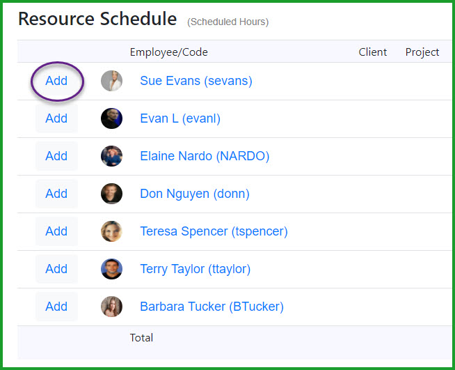
Task: Click Teresa Spencer's profile avatar
Action: coord(111,231)
